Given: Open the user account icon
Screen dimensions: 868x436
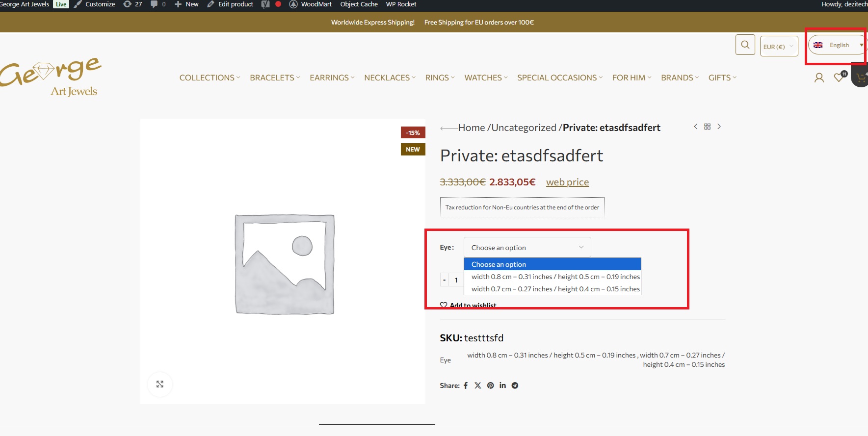Looking at the screenshot, I should [819, 77].
